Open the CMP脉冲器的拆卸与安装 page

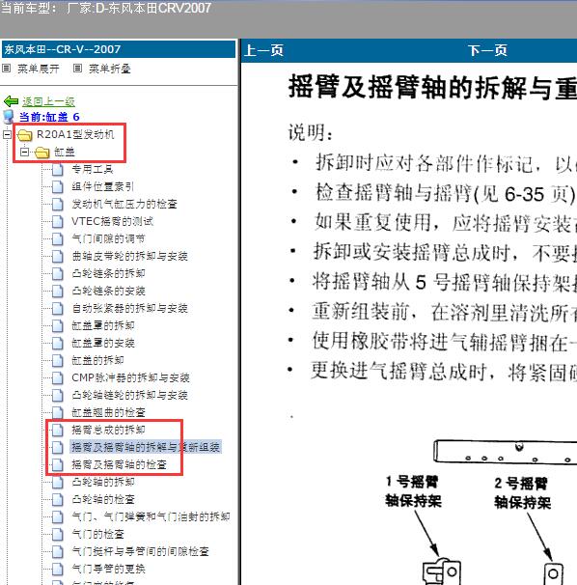click(x=130, y=377)
